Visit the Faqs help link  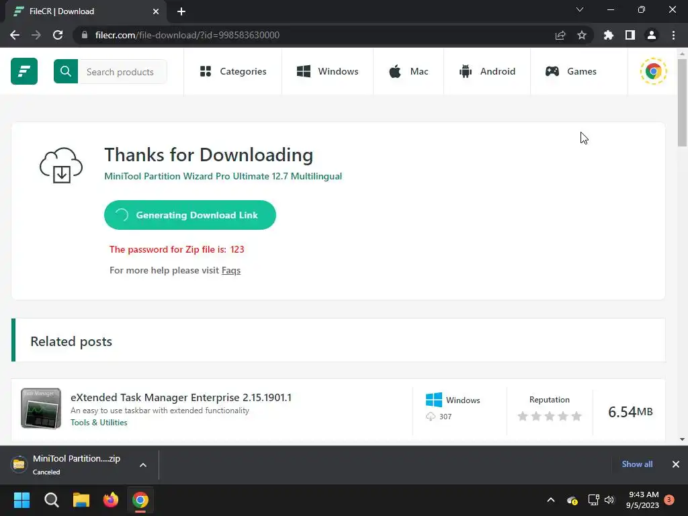click(x=231, y=270)
